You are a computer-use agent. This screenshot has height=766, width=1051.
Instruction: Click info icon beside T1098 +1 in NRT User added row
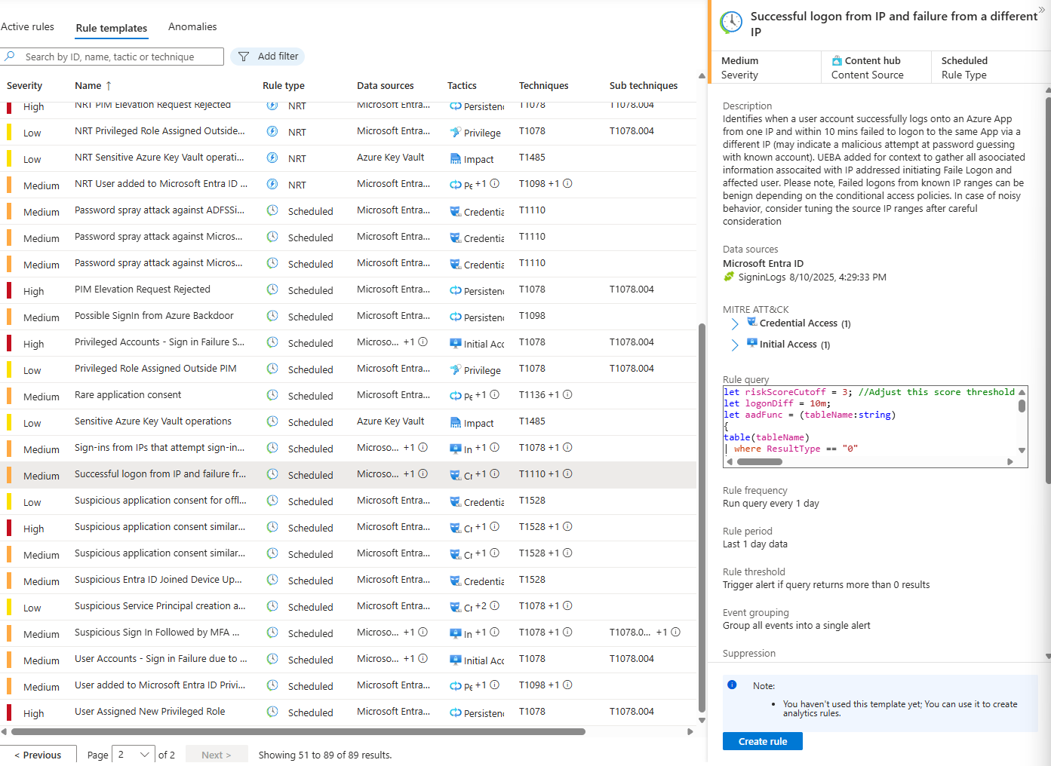(567, 183)
